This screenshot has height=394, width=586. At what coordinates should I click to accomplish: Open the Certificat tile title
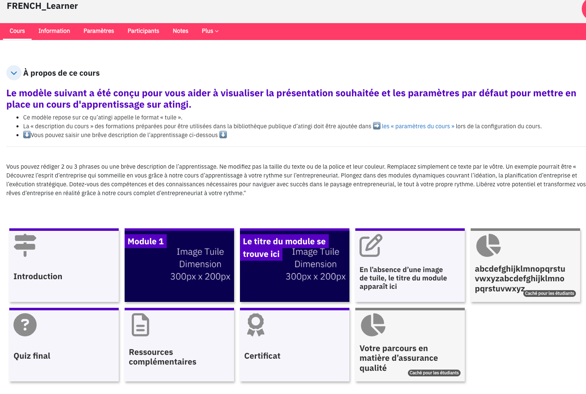pyautogui.click(x=262, y=356)
